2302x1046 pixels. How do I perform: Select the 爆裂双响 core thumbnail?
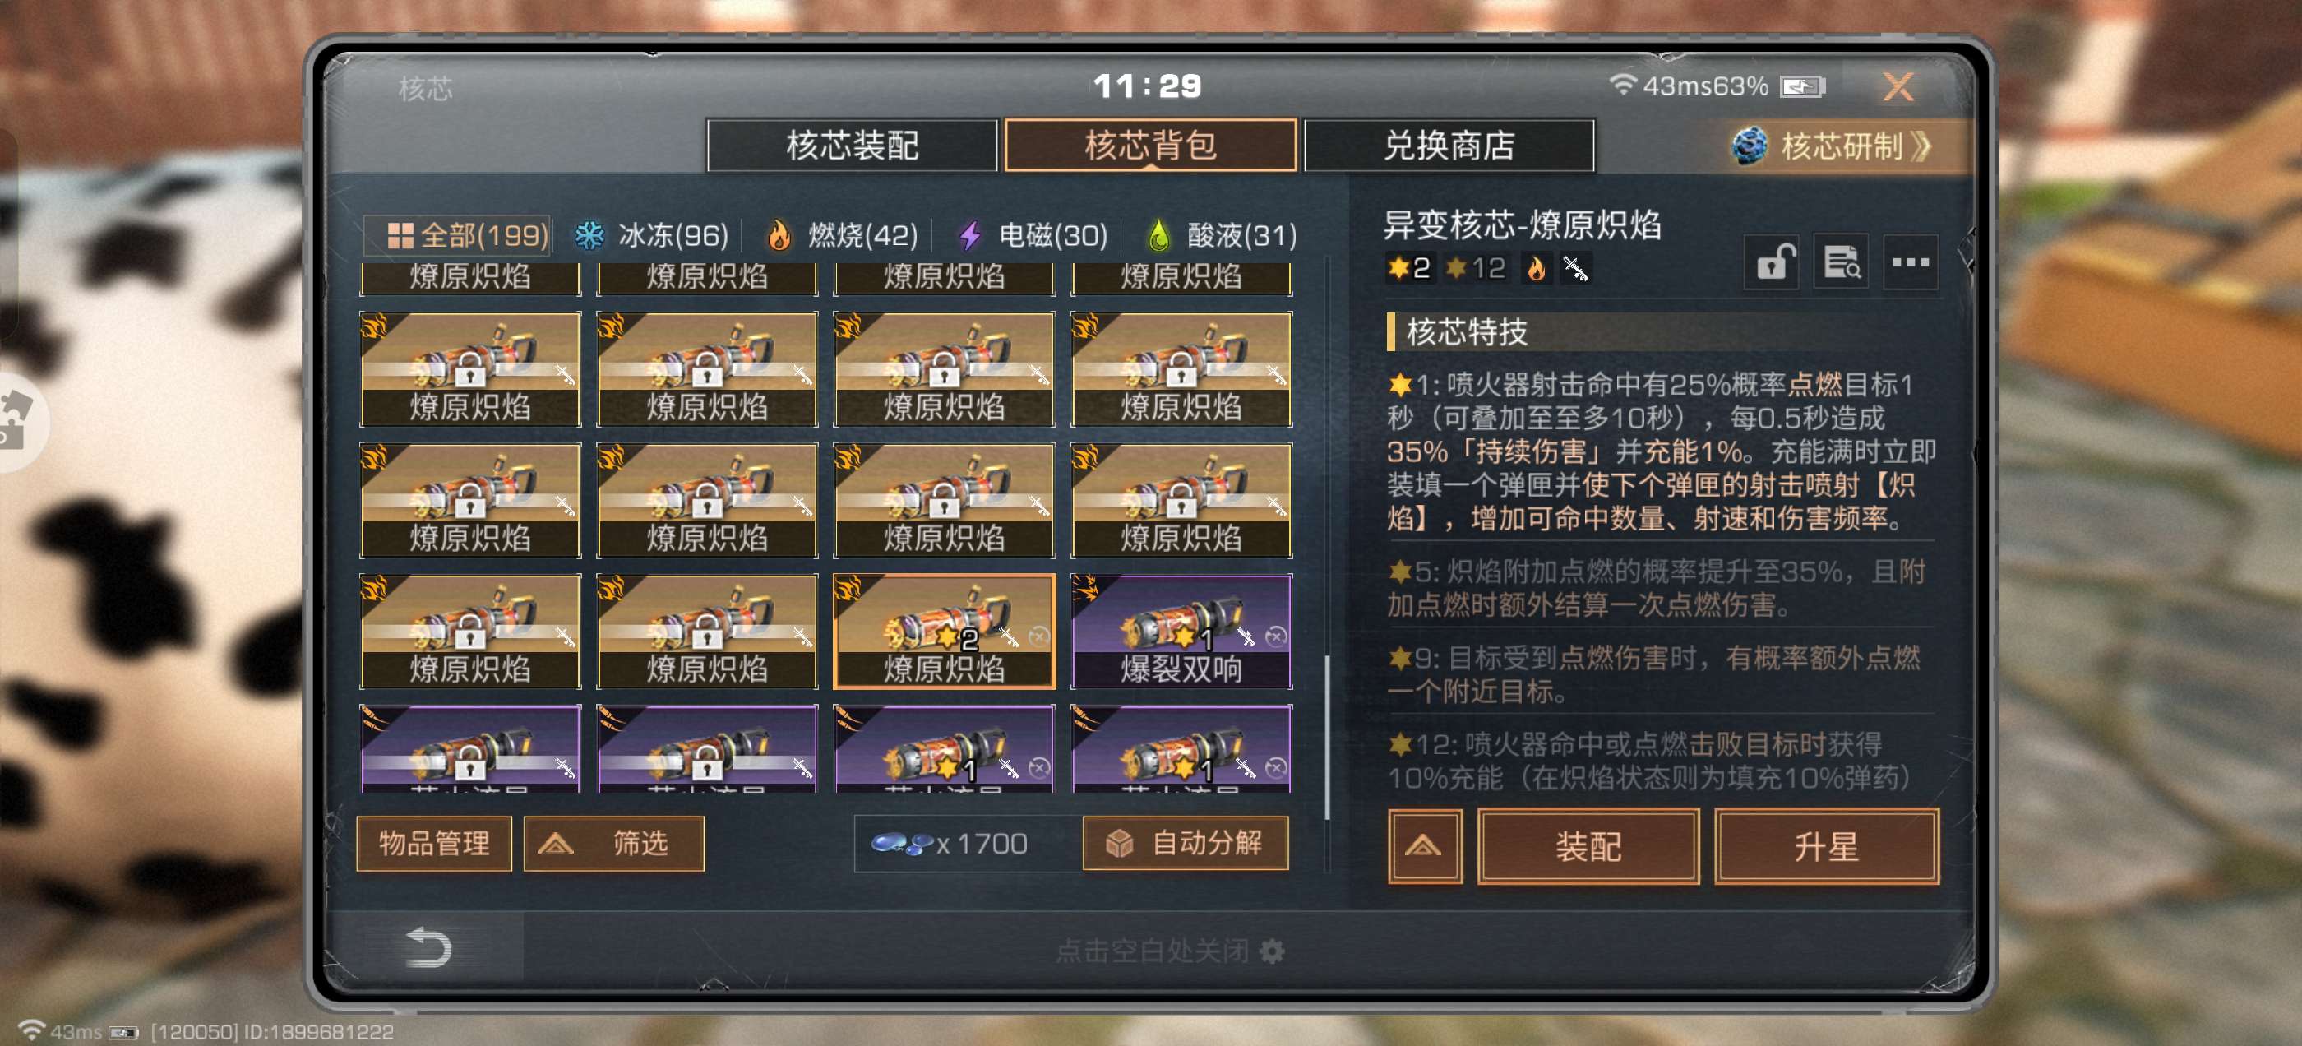[1181, 632]
